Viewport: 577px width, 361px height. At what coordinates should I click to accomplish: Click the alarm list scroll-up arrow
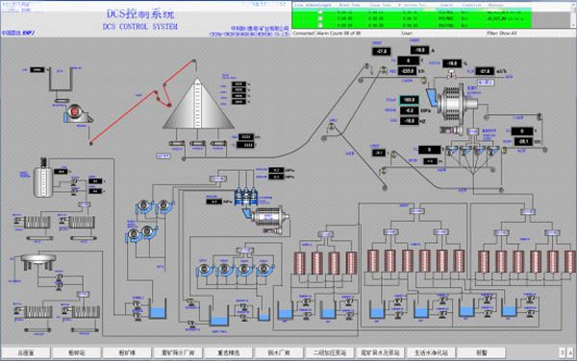573,4
